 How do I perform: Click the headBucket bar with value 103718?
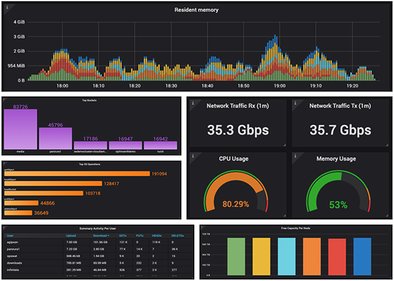(x=44, y=193)
